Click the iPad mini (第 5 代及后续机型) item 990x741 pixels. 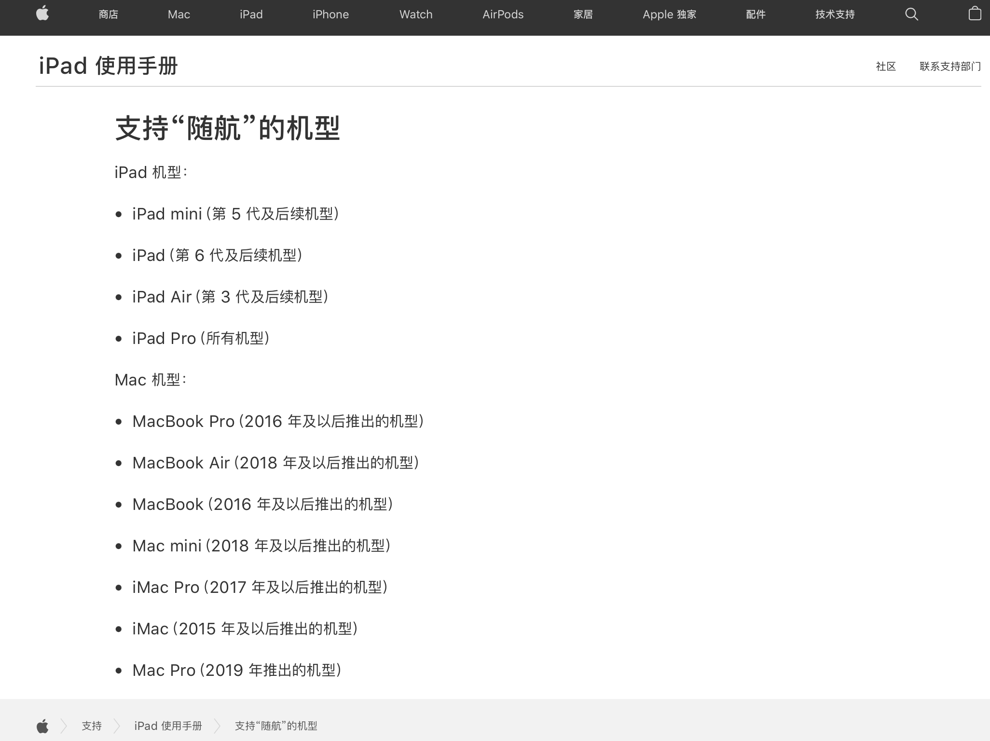[236, 214]
